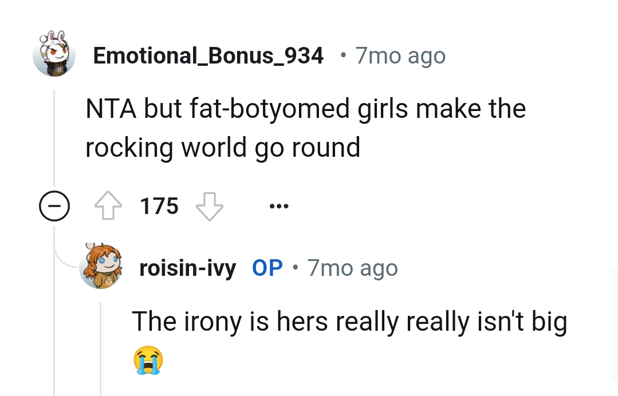Image resolution: width=618 pixels, height=396 pixels.
Task: Click roisin-ivy's profile avatar
Action: coord(101,267)
